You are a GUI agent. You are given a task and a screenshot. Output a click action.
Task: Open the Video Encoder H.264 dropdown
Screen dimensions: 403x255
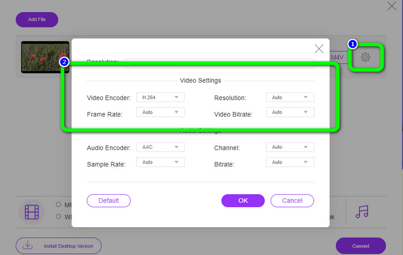coord(161,98)
